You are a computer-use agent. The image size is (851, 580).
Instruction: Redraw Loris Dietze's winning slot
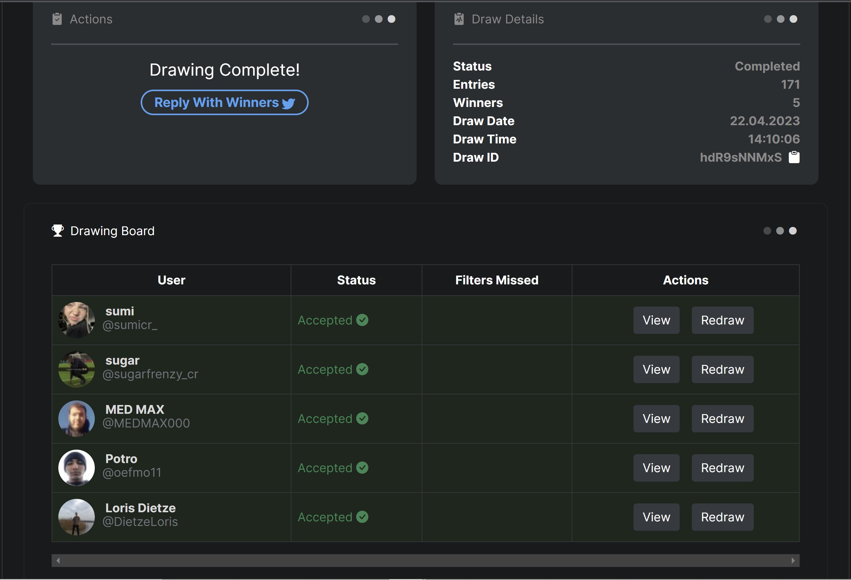pyautogui.click(x=722, y=517)
